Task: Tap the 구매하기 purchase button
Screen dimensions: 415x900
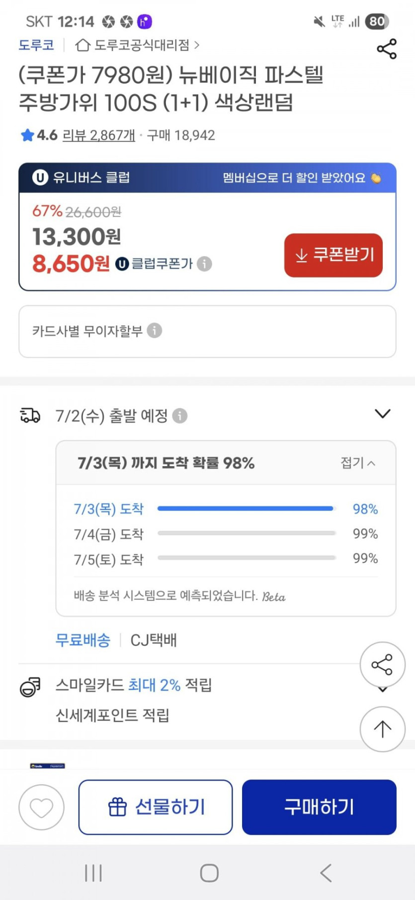Action: (319, 807)
